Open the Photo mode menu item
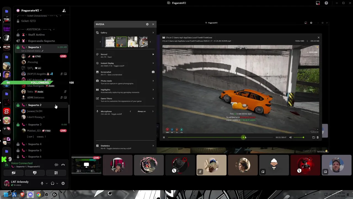The width and height of the screenshot is (353, 199). click(x=125, y=82)
